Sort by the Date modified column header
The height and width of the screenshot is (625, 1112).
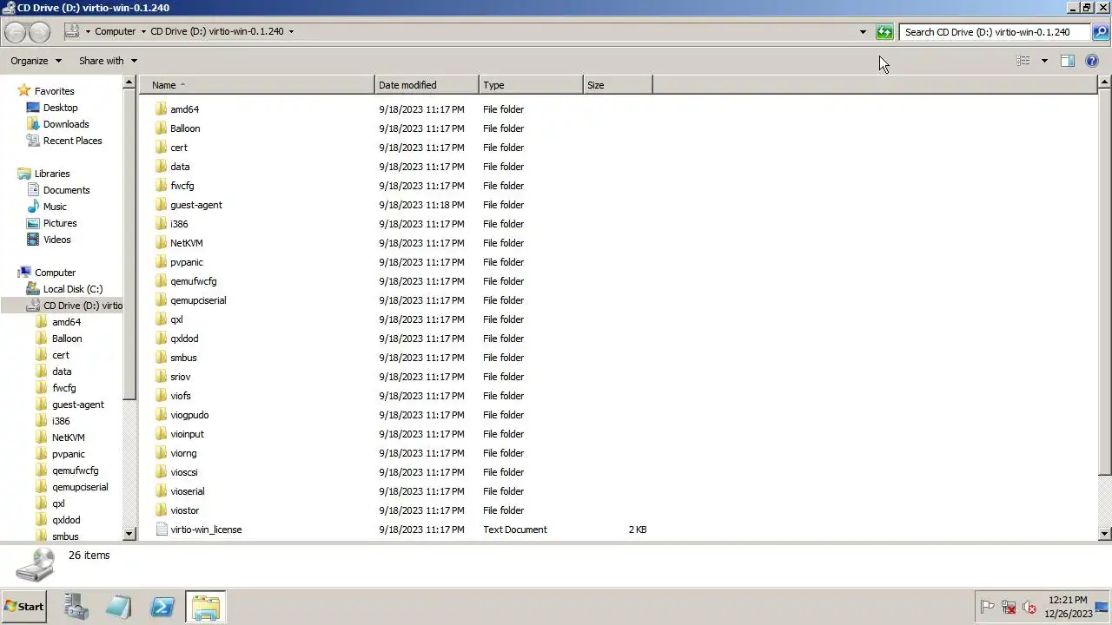(427, 85)
